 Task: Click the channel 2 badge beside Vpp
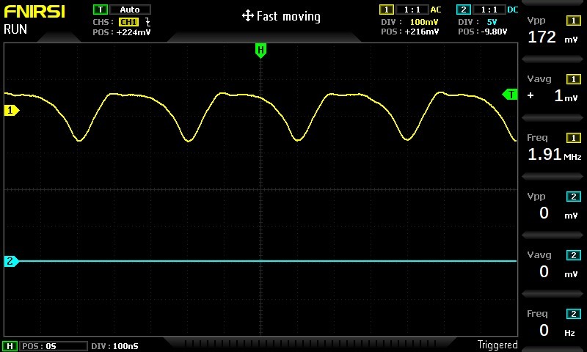pyautogui.click(x=574, y=197)
